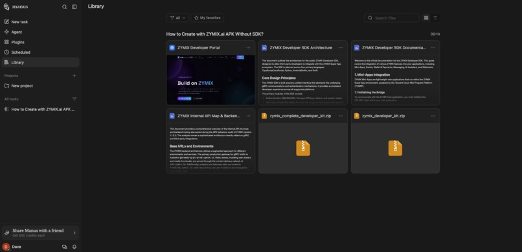Toggle My favorites filter
Viewport: 522px width, 252px height.
click(207, 17)
